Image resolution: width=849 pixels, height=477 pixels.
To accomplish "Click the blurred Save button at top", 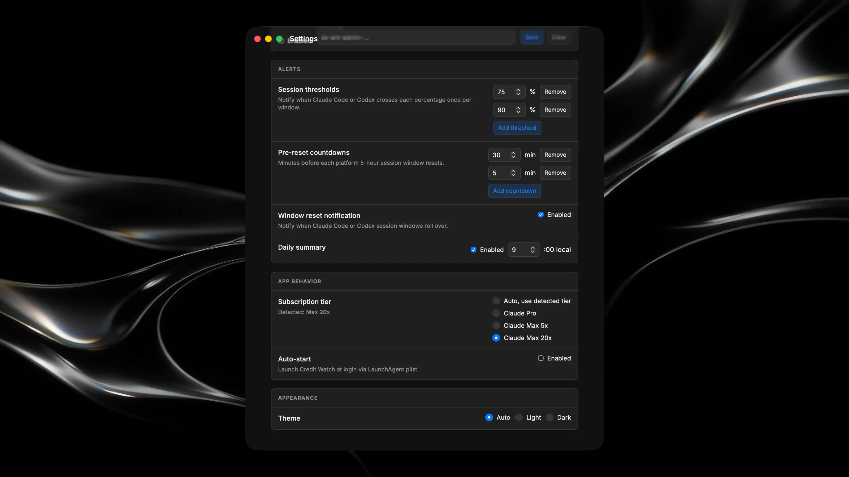I will tap(532, 38).
